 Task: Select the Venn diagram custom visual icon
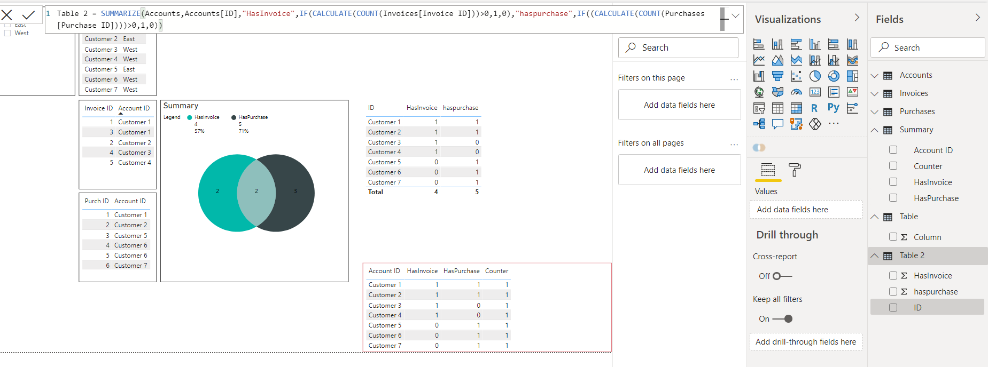759,148
